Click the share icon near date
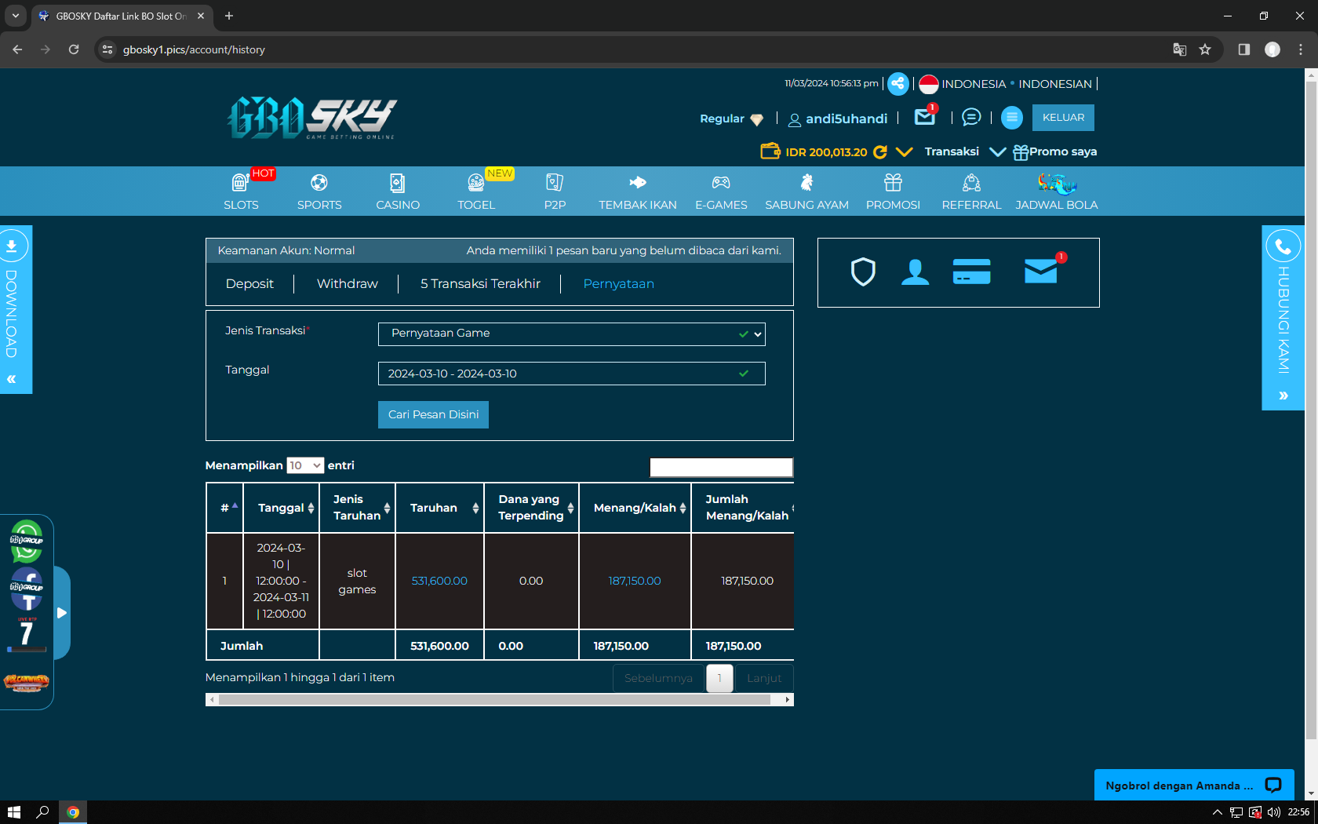The width and height of the screenshot is (1318, 824). click(898, 84)
